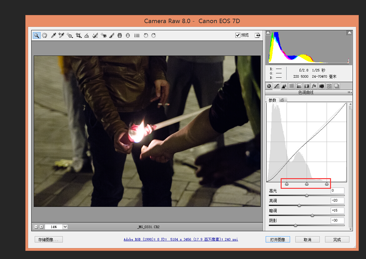Click the 暗调 slider handle
Viewport: 366px width, 259px height.
click(312, 215)
